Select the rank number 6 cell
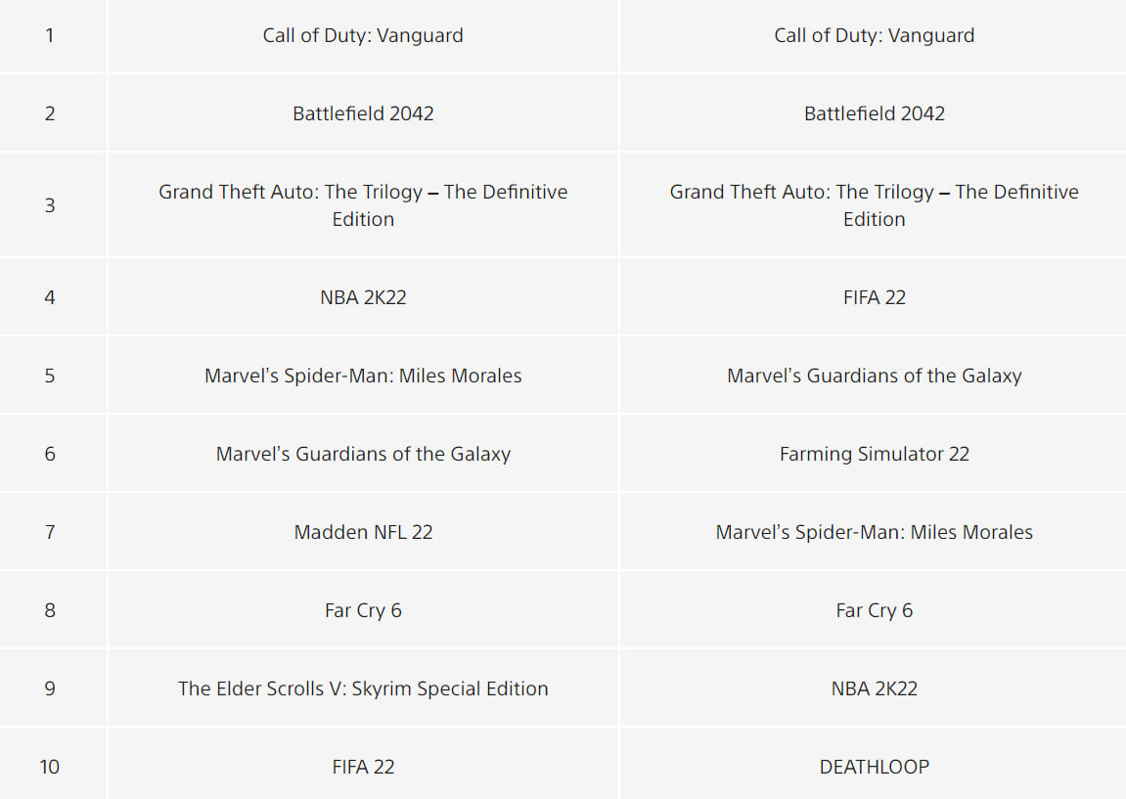This screenshot has width=1126, height=799. tap(50, 454)
